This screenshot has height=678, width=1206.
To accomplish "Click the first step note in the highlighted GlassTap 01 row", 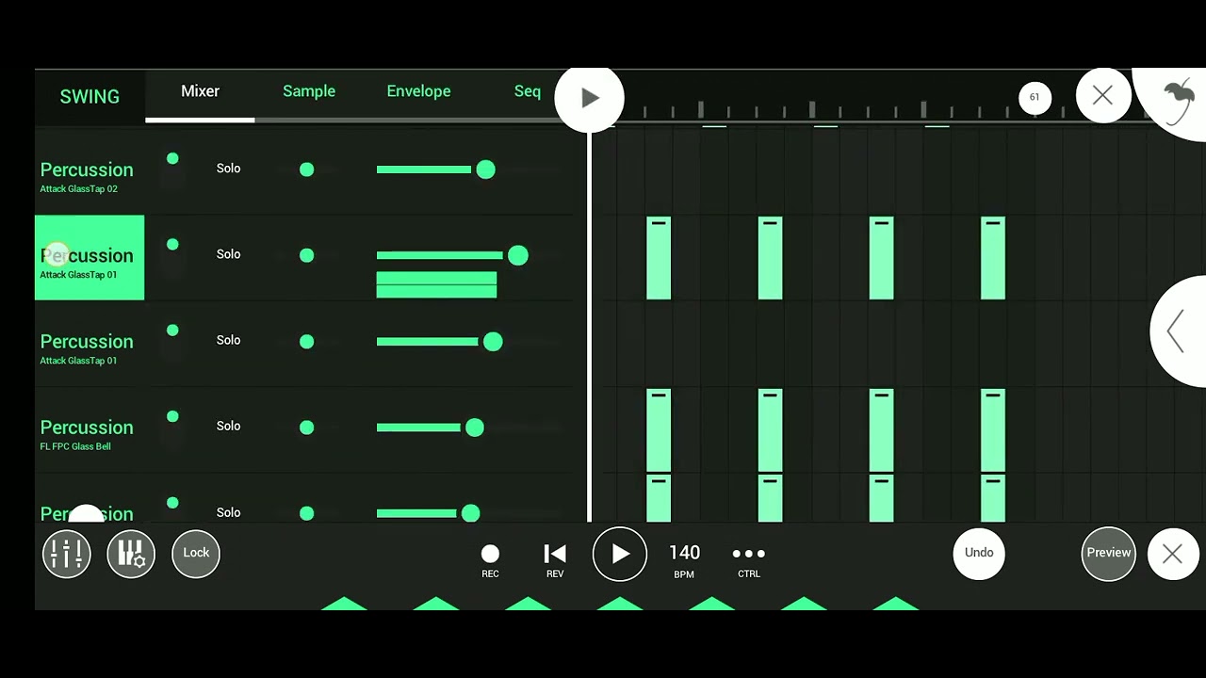I will (x=659, y=258).
